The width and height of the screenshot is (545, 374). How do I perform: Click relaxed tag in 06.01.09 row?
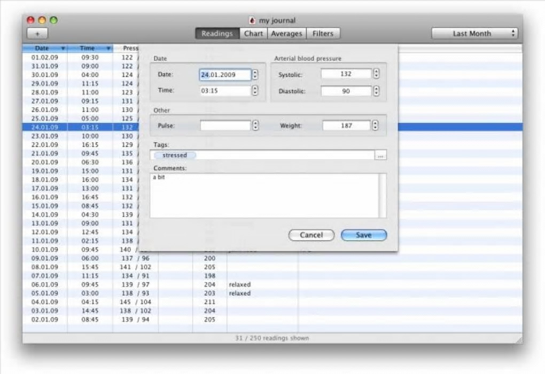click(x=240, y=284)
